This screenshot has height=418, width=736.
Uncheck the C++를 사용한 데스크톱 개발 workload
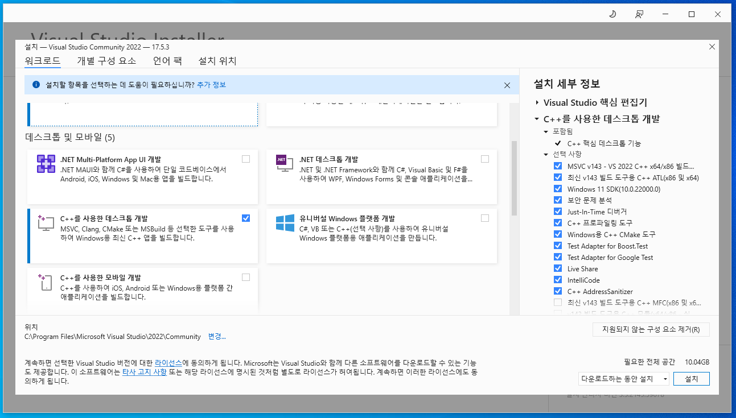tap(246, 218)
